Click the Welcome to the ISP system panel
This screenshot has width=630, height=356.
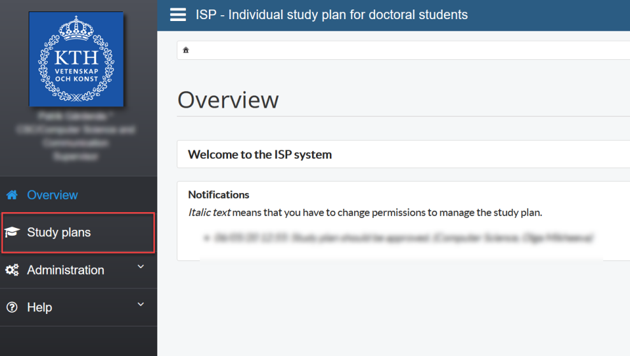[403, 154]
